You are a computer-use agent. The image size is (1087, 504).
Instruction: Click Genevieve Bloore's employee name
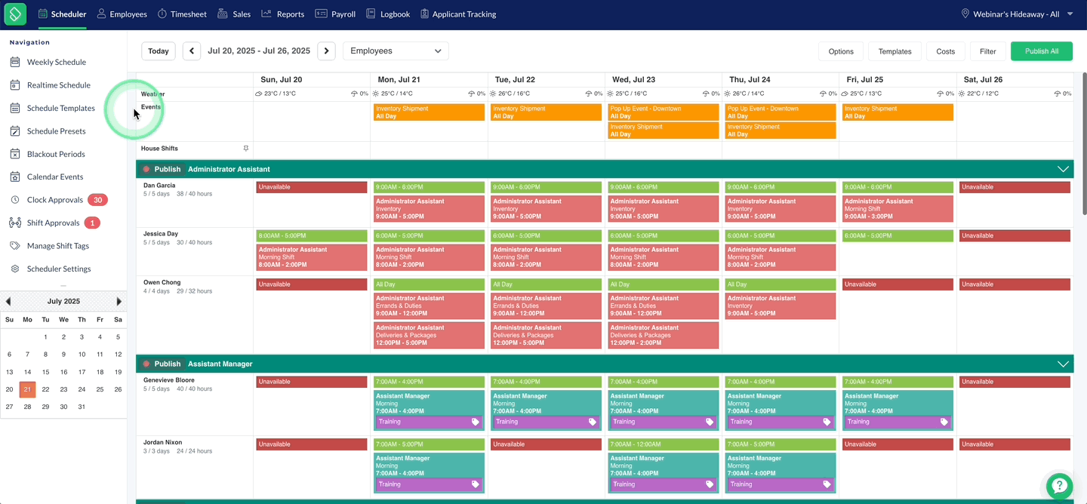click(169, 380)
